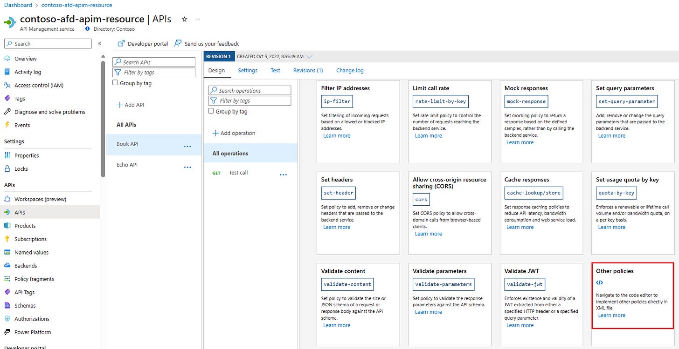The height and width of the screenshot is (349, 679).
Task: Click the Add API button
Action: pyautogui.click(x=130, y=105)
